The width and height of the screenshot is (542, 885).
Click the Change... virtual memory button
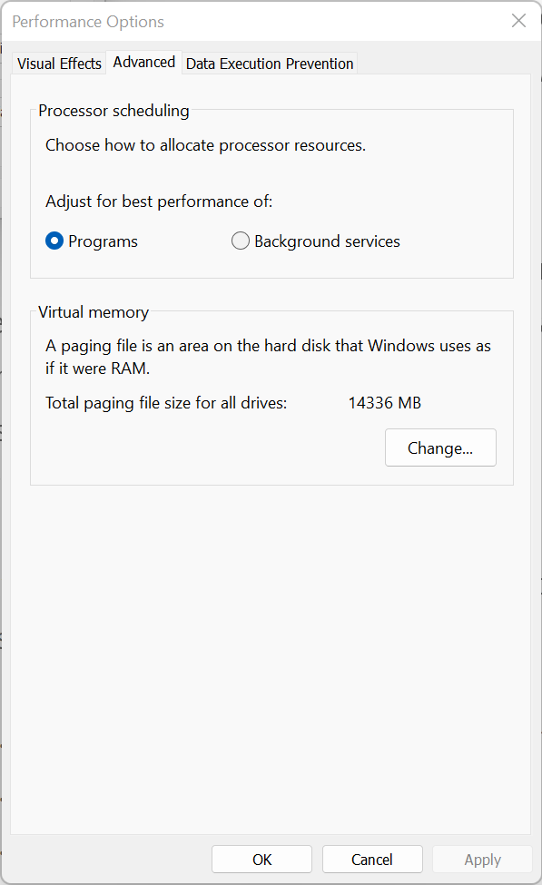coord(440,447)
